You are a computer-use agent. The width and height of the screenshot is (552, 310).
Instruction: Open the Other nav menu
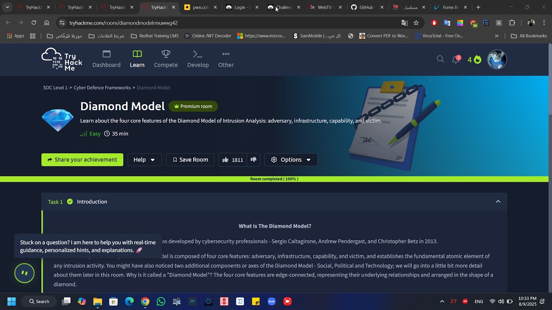[226, 59]
